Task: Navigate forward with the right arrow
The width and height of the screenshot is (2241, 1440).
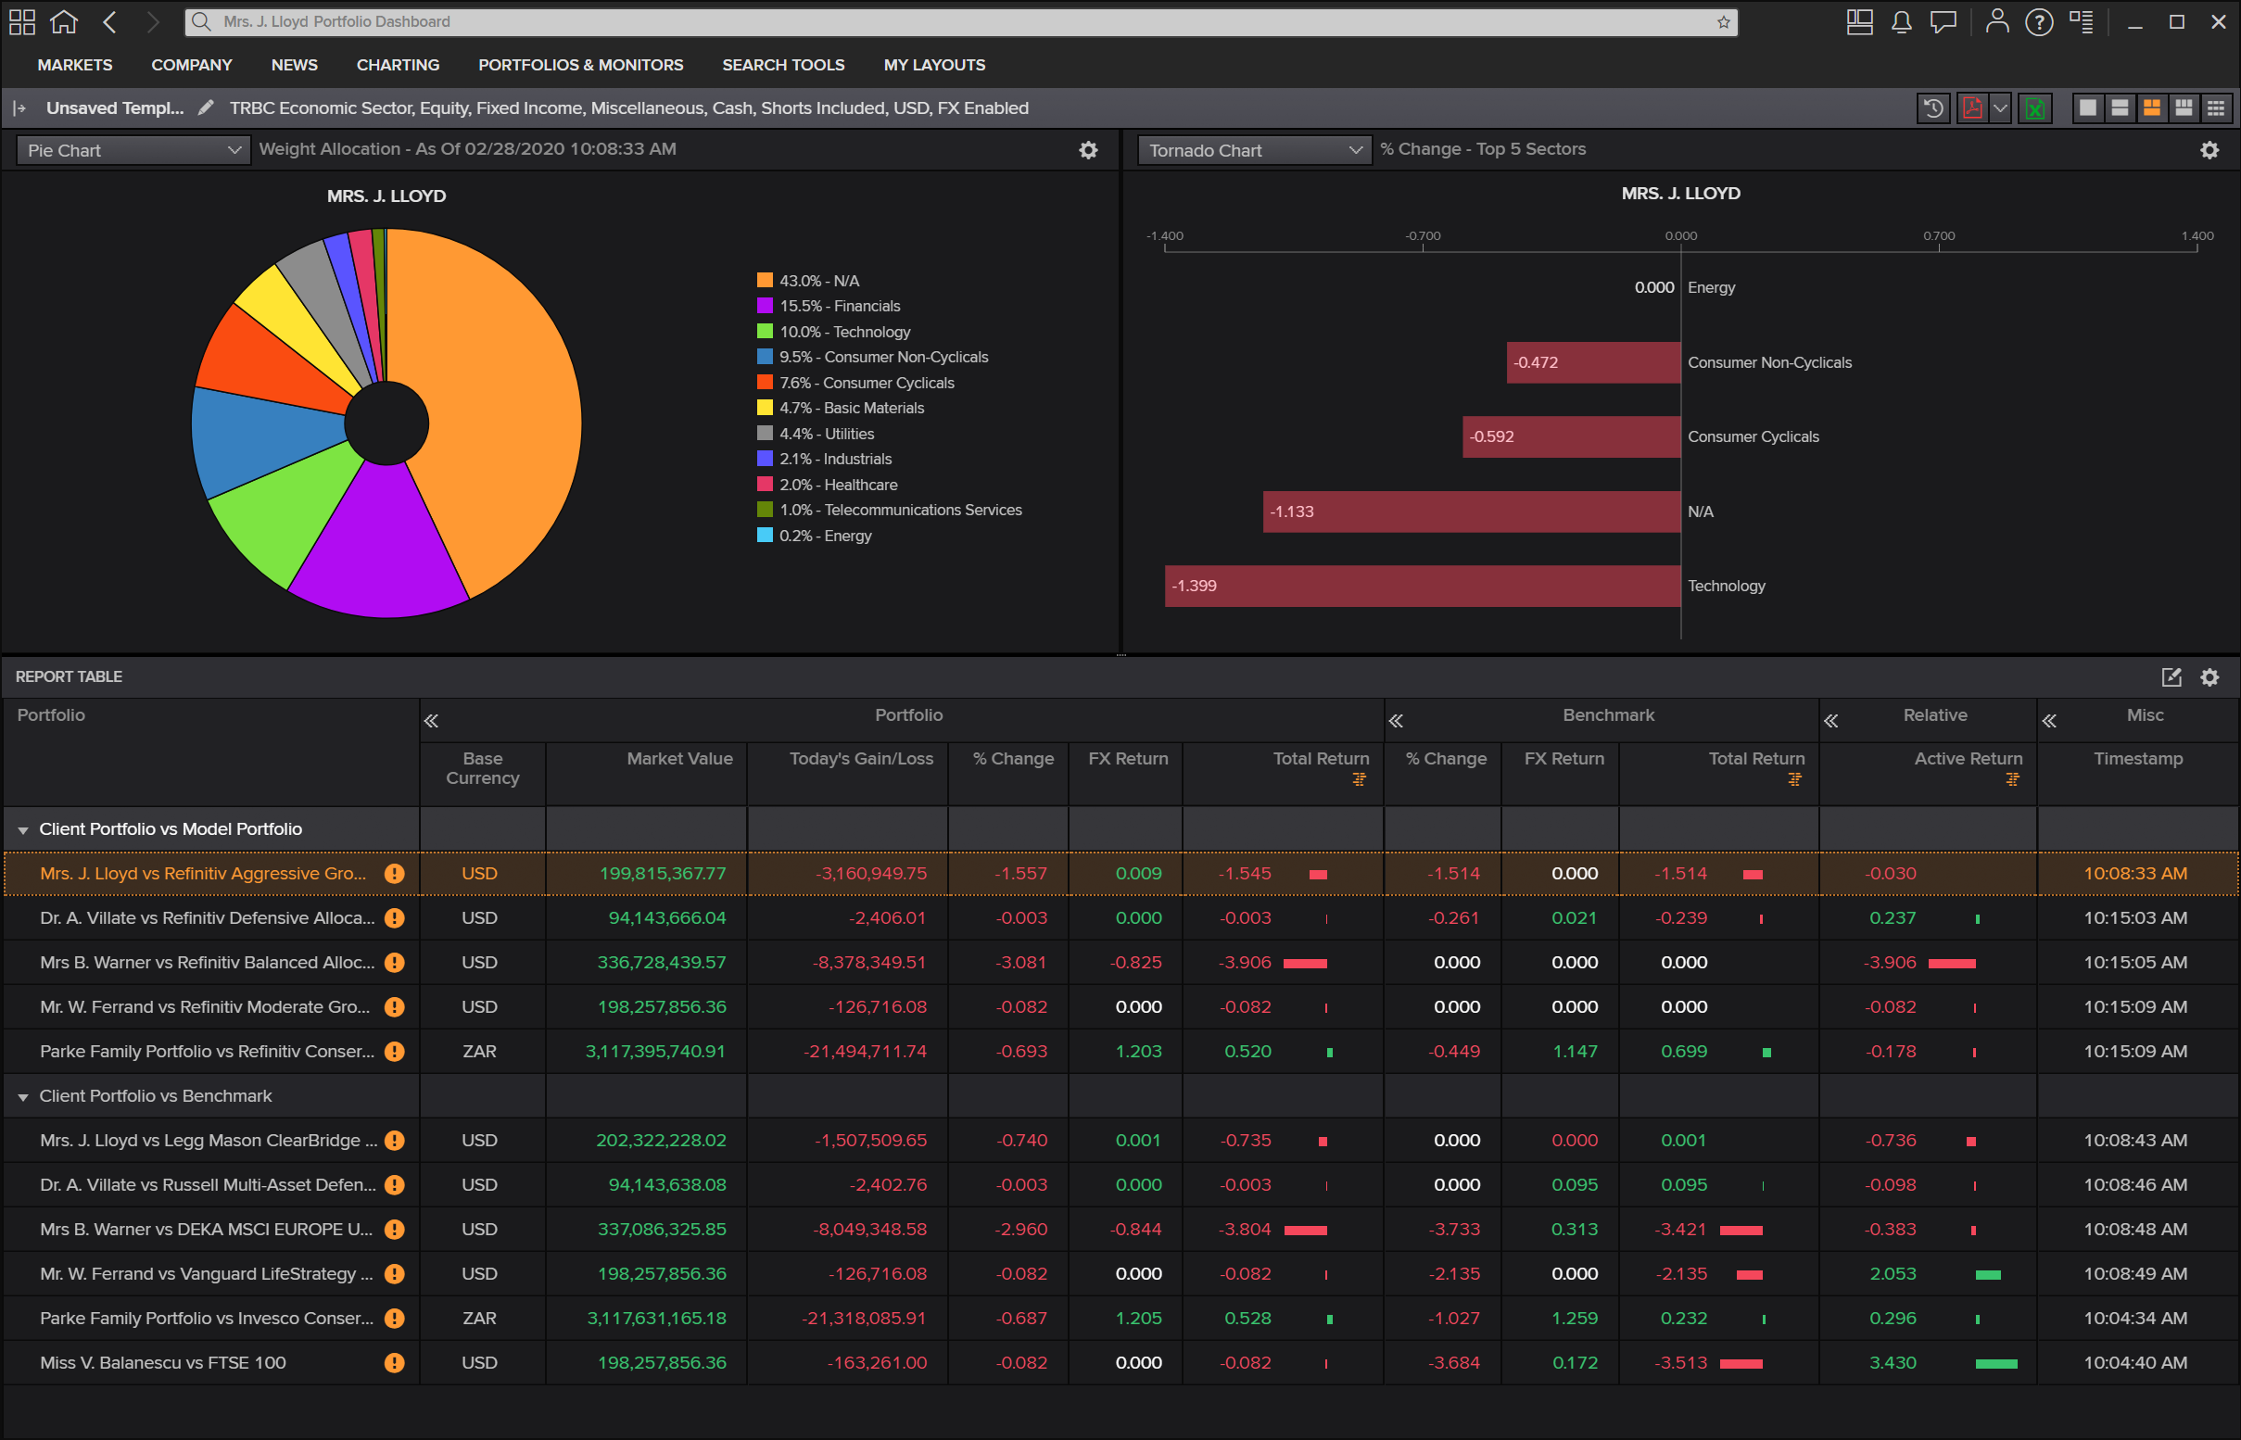Action: 152,21
